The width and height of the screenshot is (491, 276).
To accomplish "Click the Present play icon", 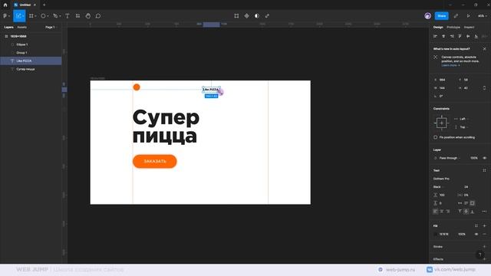I will 469,15.
